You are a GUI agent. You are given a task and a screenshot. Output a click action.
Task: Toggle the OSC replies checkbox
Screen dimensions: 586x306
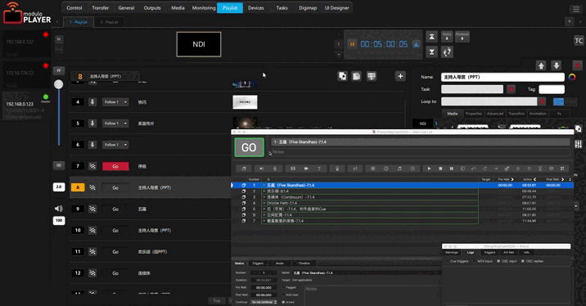523,261
